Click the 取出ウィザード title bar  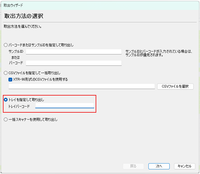coord(13,5)
